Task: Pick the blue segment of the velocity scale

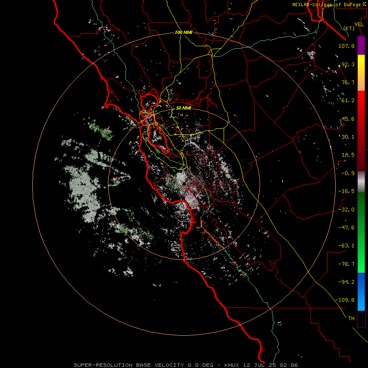Action: (361, 292)
